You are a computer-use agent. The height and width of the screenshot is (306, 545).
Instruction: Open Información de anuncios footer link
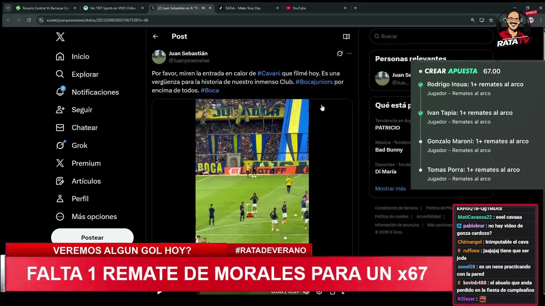point(397,225)
